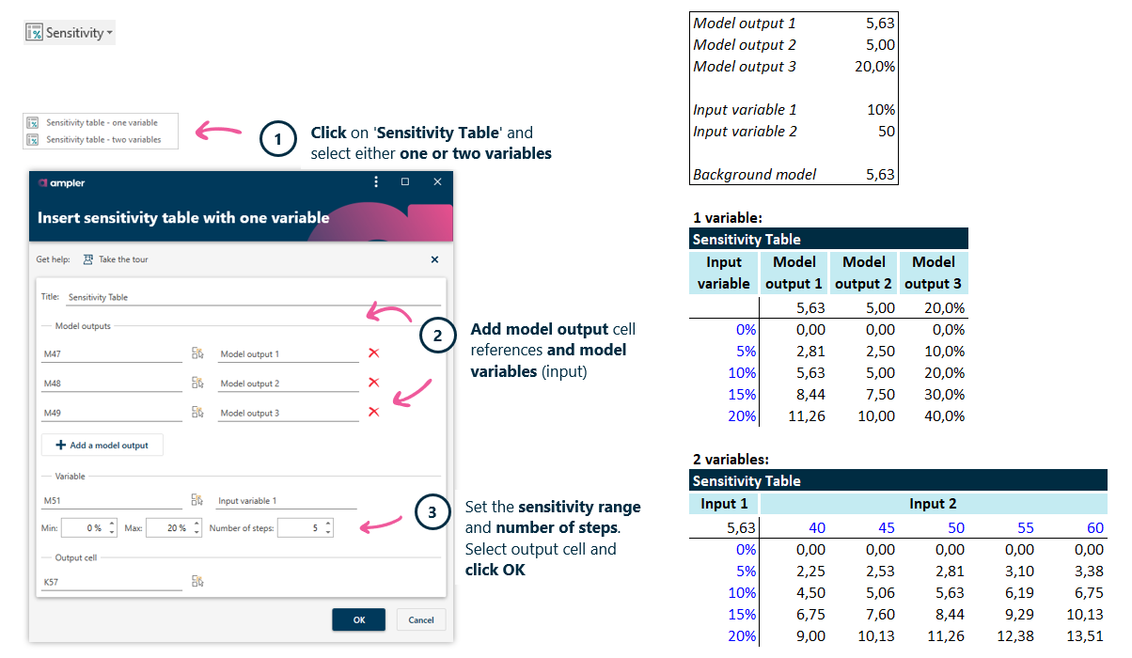Viewport: 1132px width, 658px height.
Task: Select 'Sensitivity table - two variables' menu entry
Action: click(101, 139)
